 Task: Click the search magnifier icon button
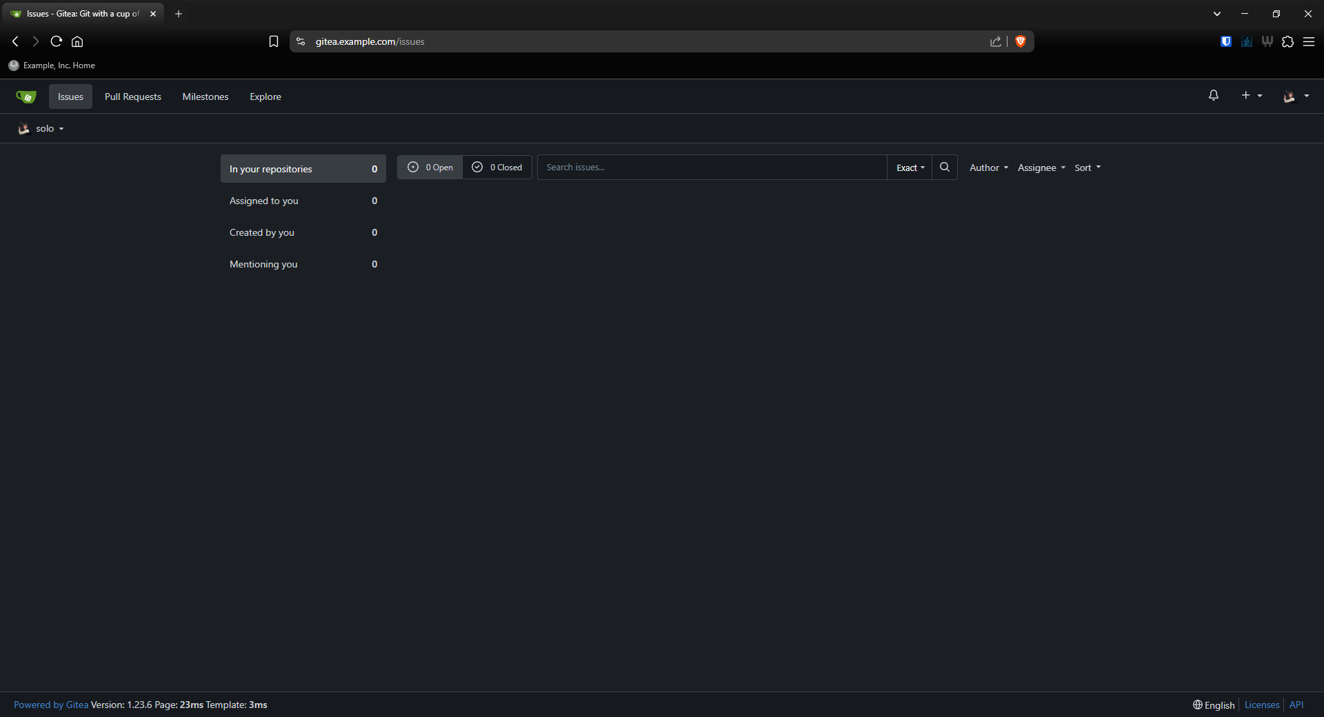click(944, 168)
